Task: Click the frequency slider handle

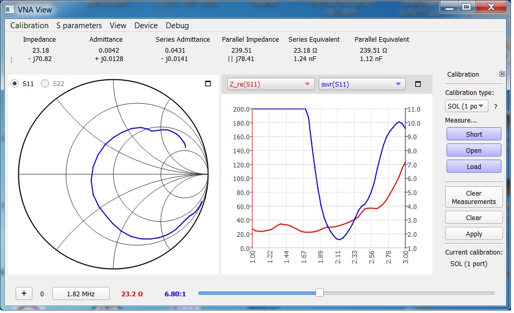Action: coord(320,293)
